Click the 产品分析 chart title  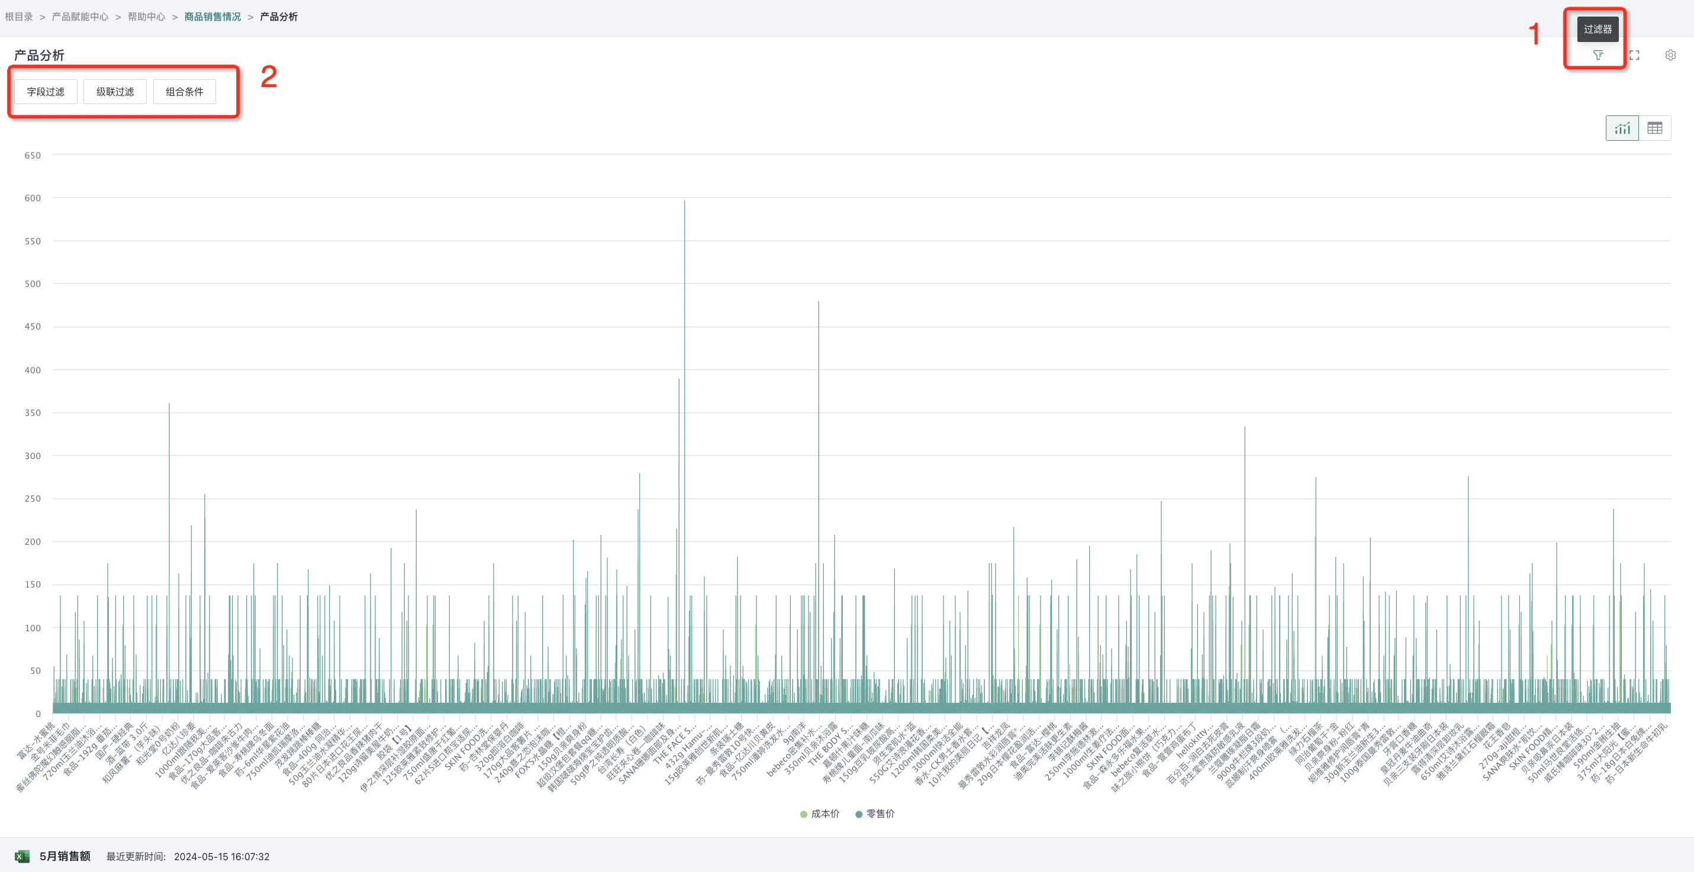pos(40,55)
